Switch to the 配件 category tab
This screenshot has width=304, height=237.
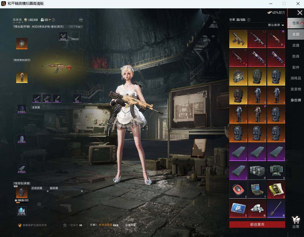pos(296,67)
